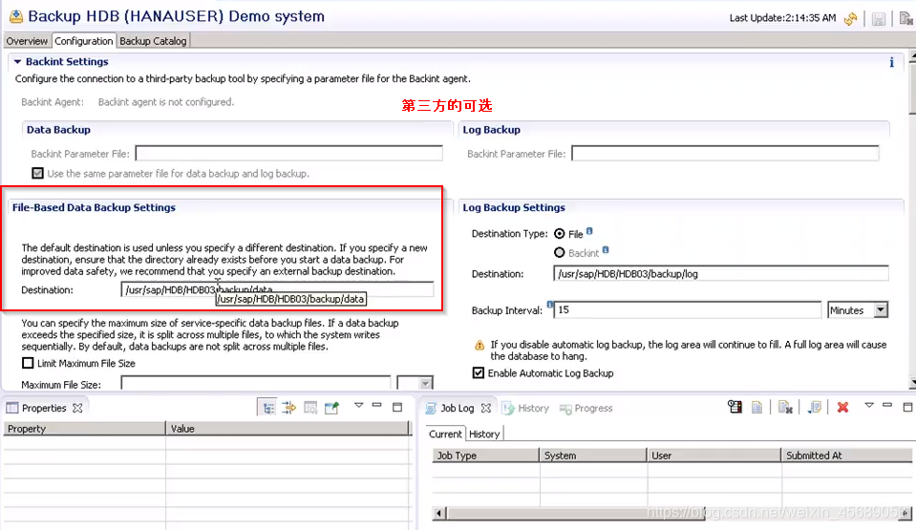Click the Job Log document icon
Viewport: 916px width, 530px height.
click(756, 407)
